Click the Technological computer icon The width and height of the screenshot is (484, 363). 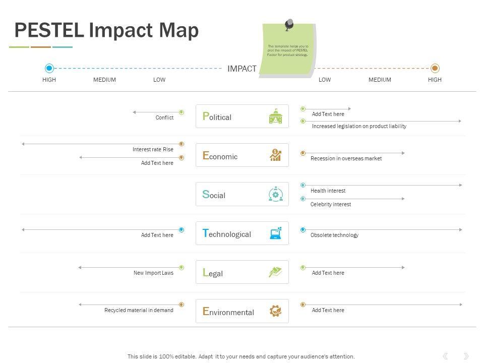275,233
